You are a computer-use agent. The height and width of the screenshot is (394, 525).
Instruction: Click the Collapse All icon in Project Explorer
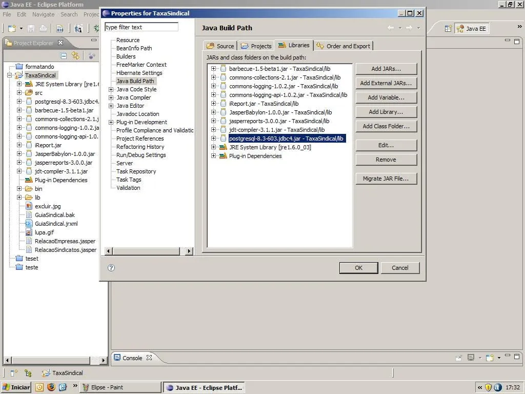[x=64, y=56]
